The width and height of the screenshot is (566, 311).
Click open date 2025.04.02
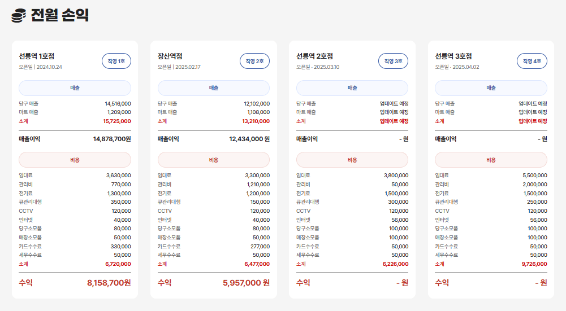(466, 67)
